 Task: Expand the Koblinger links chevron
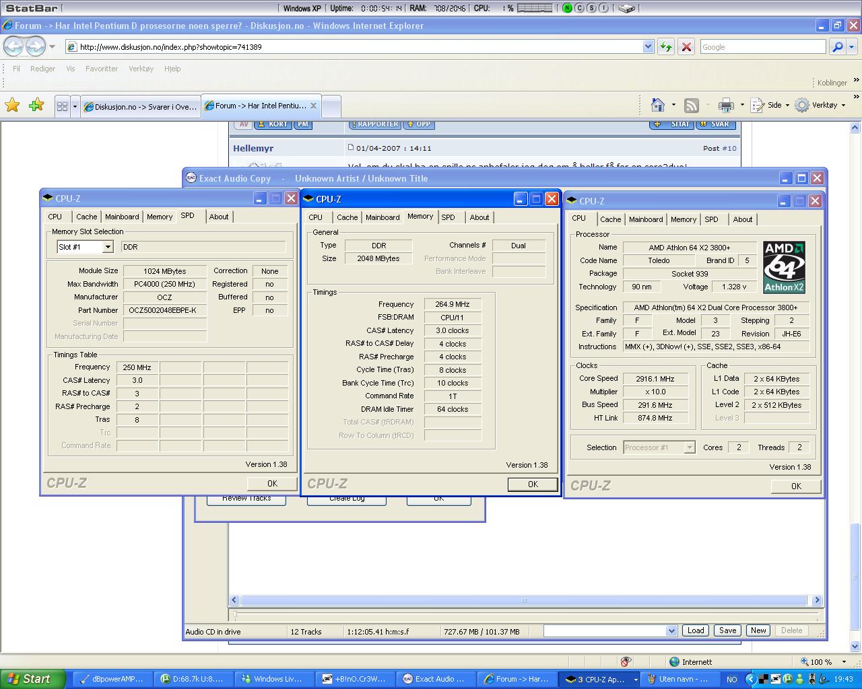(857, 80)
